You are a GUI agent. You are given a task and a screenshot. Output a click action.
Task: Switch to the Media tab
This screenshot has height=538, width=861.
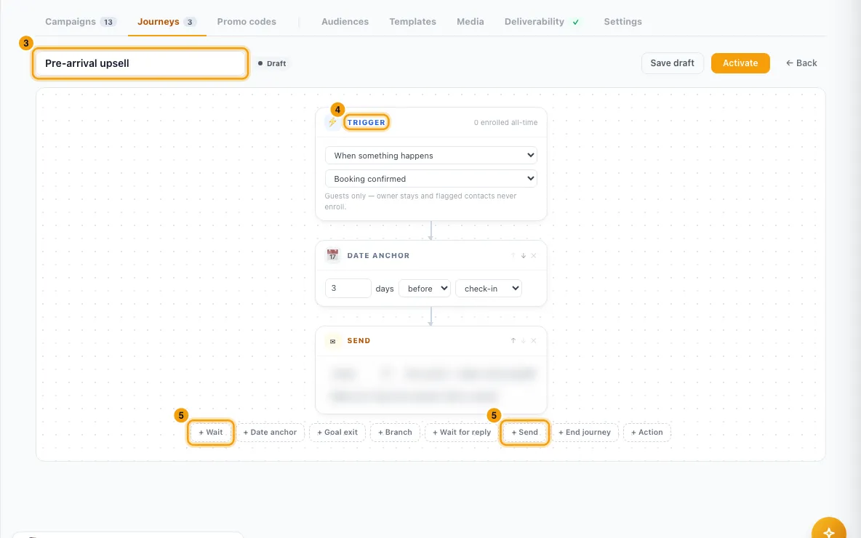pos(470,21)
